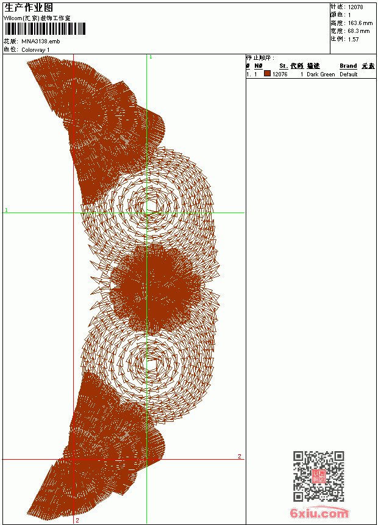Click the barcode below the studio name
Viewport: 378px width, 525px height.
click(x=45, y=29)
